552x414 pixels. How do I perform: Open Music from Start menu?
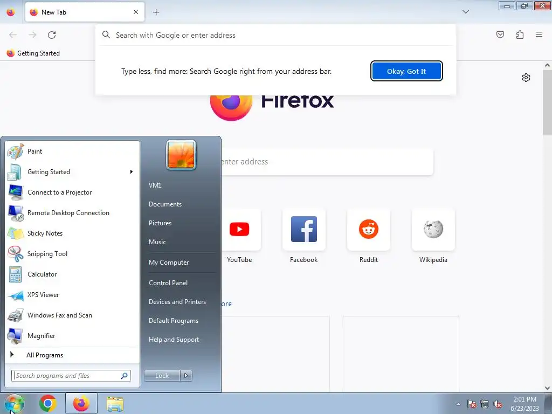click(x=157, y=242)
